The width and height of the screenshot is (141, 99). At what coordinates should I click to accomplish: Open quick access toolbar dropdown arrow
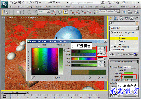point(40,3)
